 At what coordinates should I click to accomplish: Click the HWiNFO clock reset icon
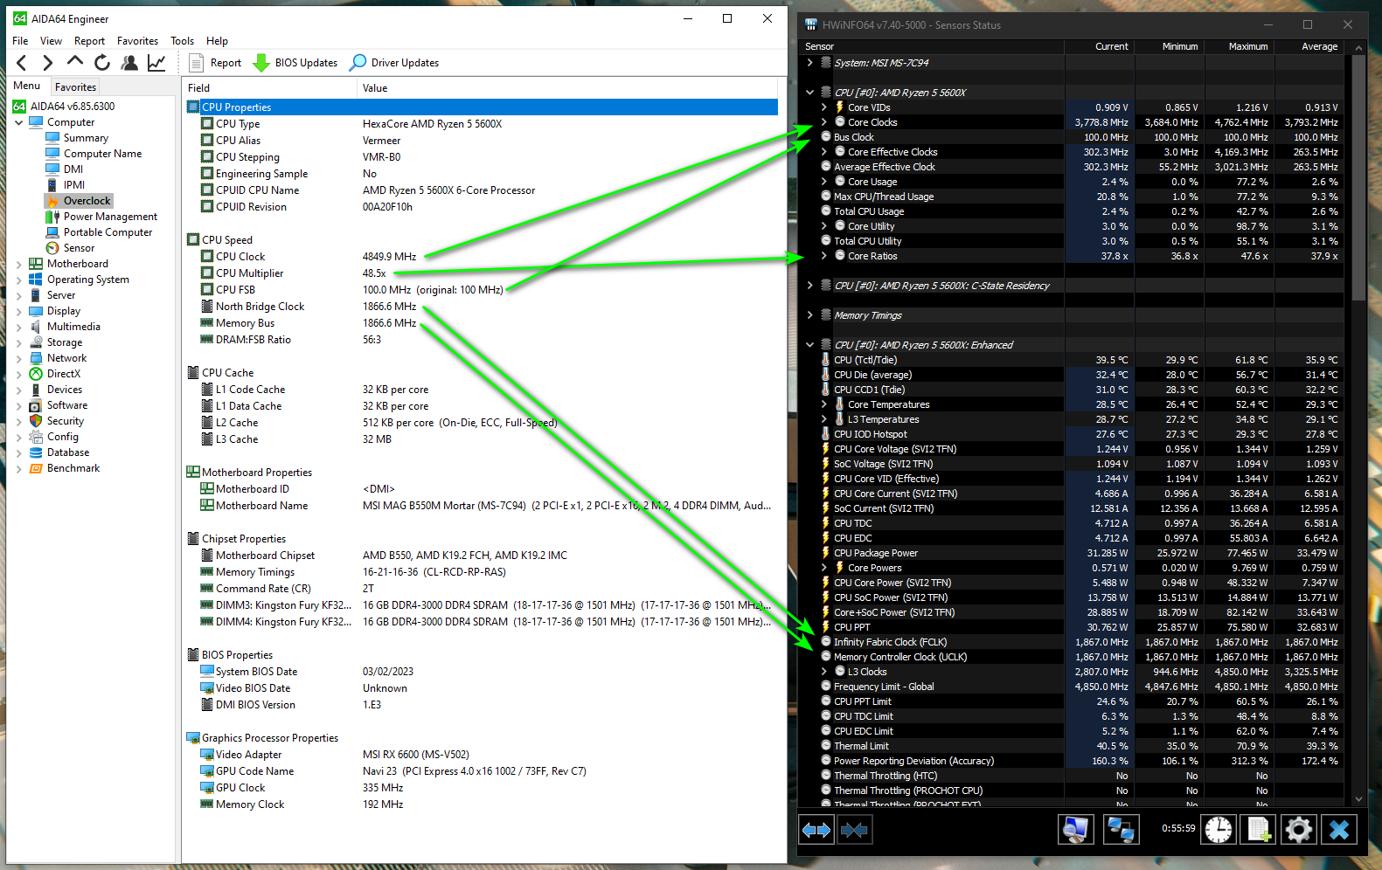pos(1219,829)
